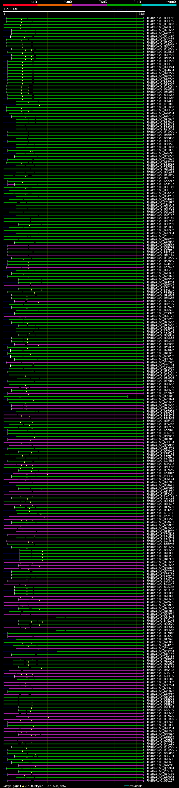Choose hit UniRef100_B9GQZ5
The height and width of the screenshot is (788, 179).
tap(161, 165)
